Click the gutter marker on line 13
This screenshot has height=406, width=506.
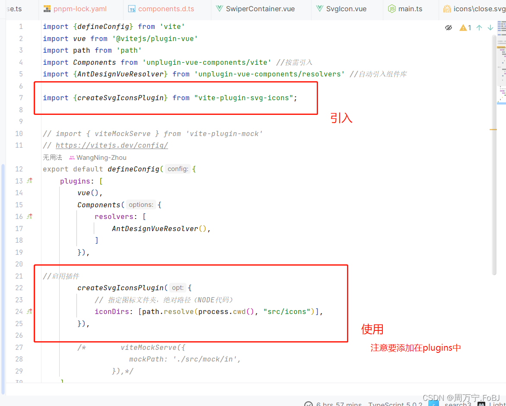30,181
